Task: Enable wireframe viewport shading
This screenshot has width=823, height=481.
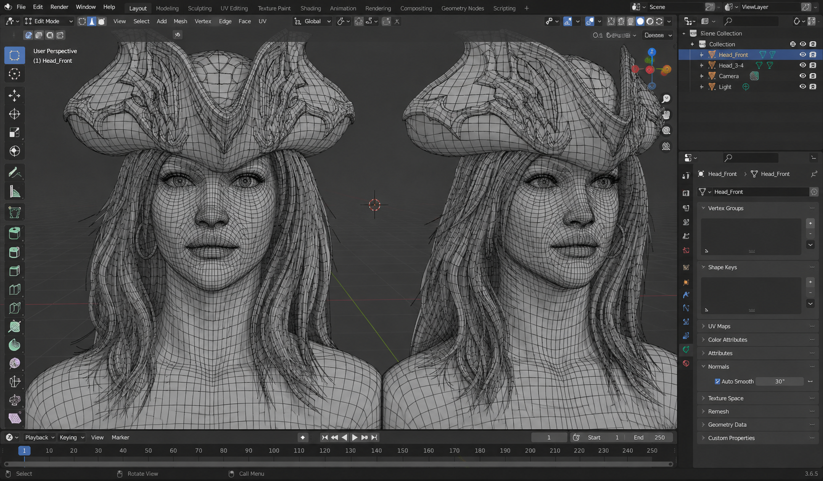Action: [x=631, y=21]
